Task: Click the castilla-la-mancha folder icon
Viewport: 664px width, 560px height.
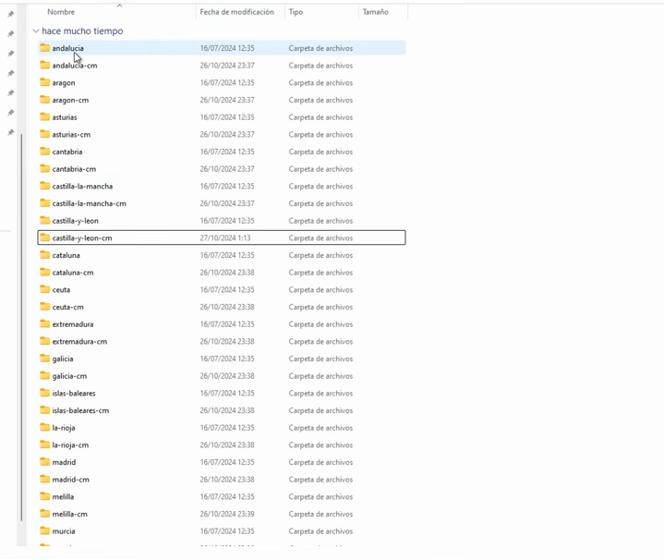Action: point(45,186)
